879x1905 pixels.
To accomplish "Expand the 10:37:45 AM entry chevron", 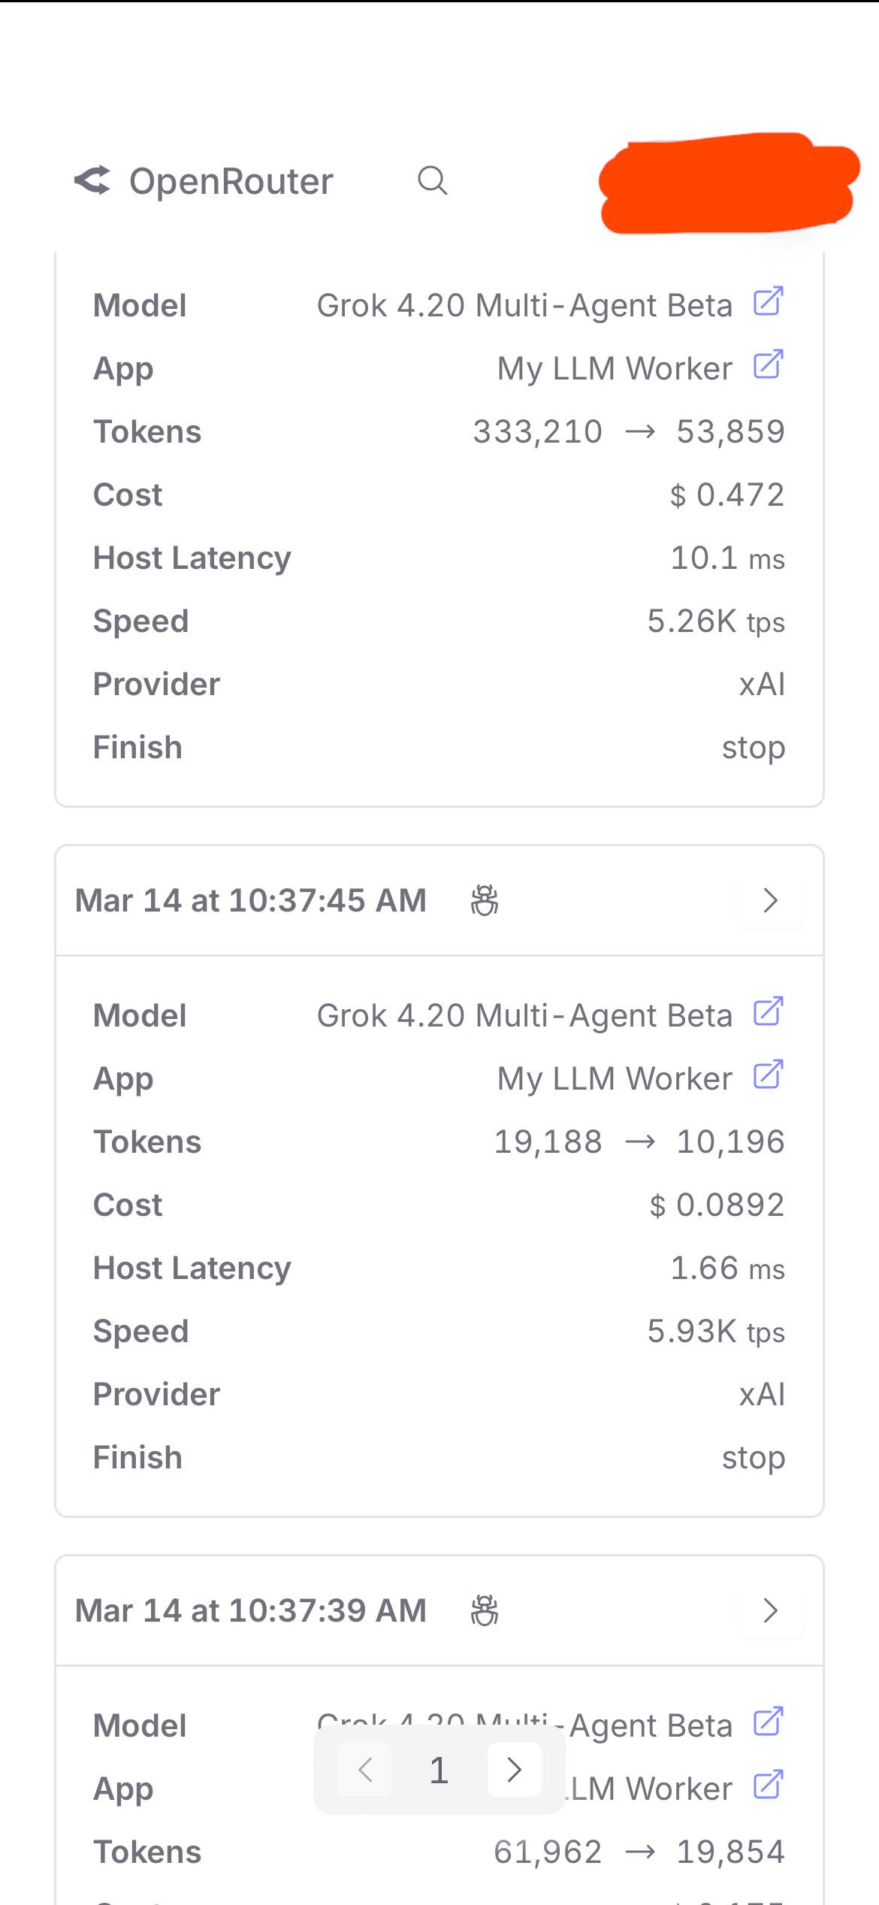I will [x=770, y=900].
